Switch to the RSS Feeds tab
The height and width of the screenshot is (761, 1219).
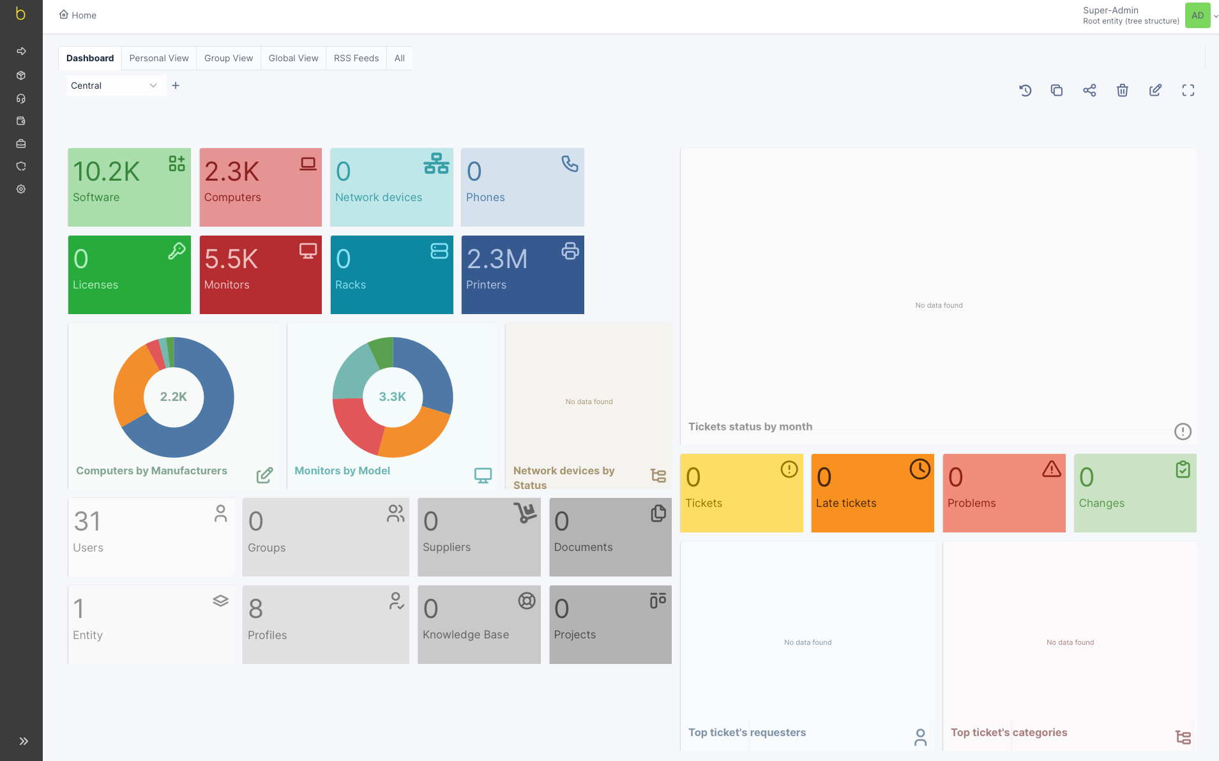[356, 58]
